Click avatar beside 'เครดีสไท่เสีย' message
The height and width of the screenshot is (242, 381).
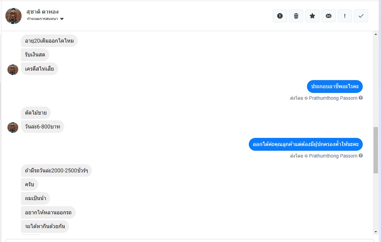click(13, 69)
